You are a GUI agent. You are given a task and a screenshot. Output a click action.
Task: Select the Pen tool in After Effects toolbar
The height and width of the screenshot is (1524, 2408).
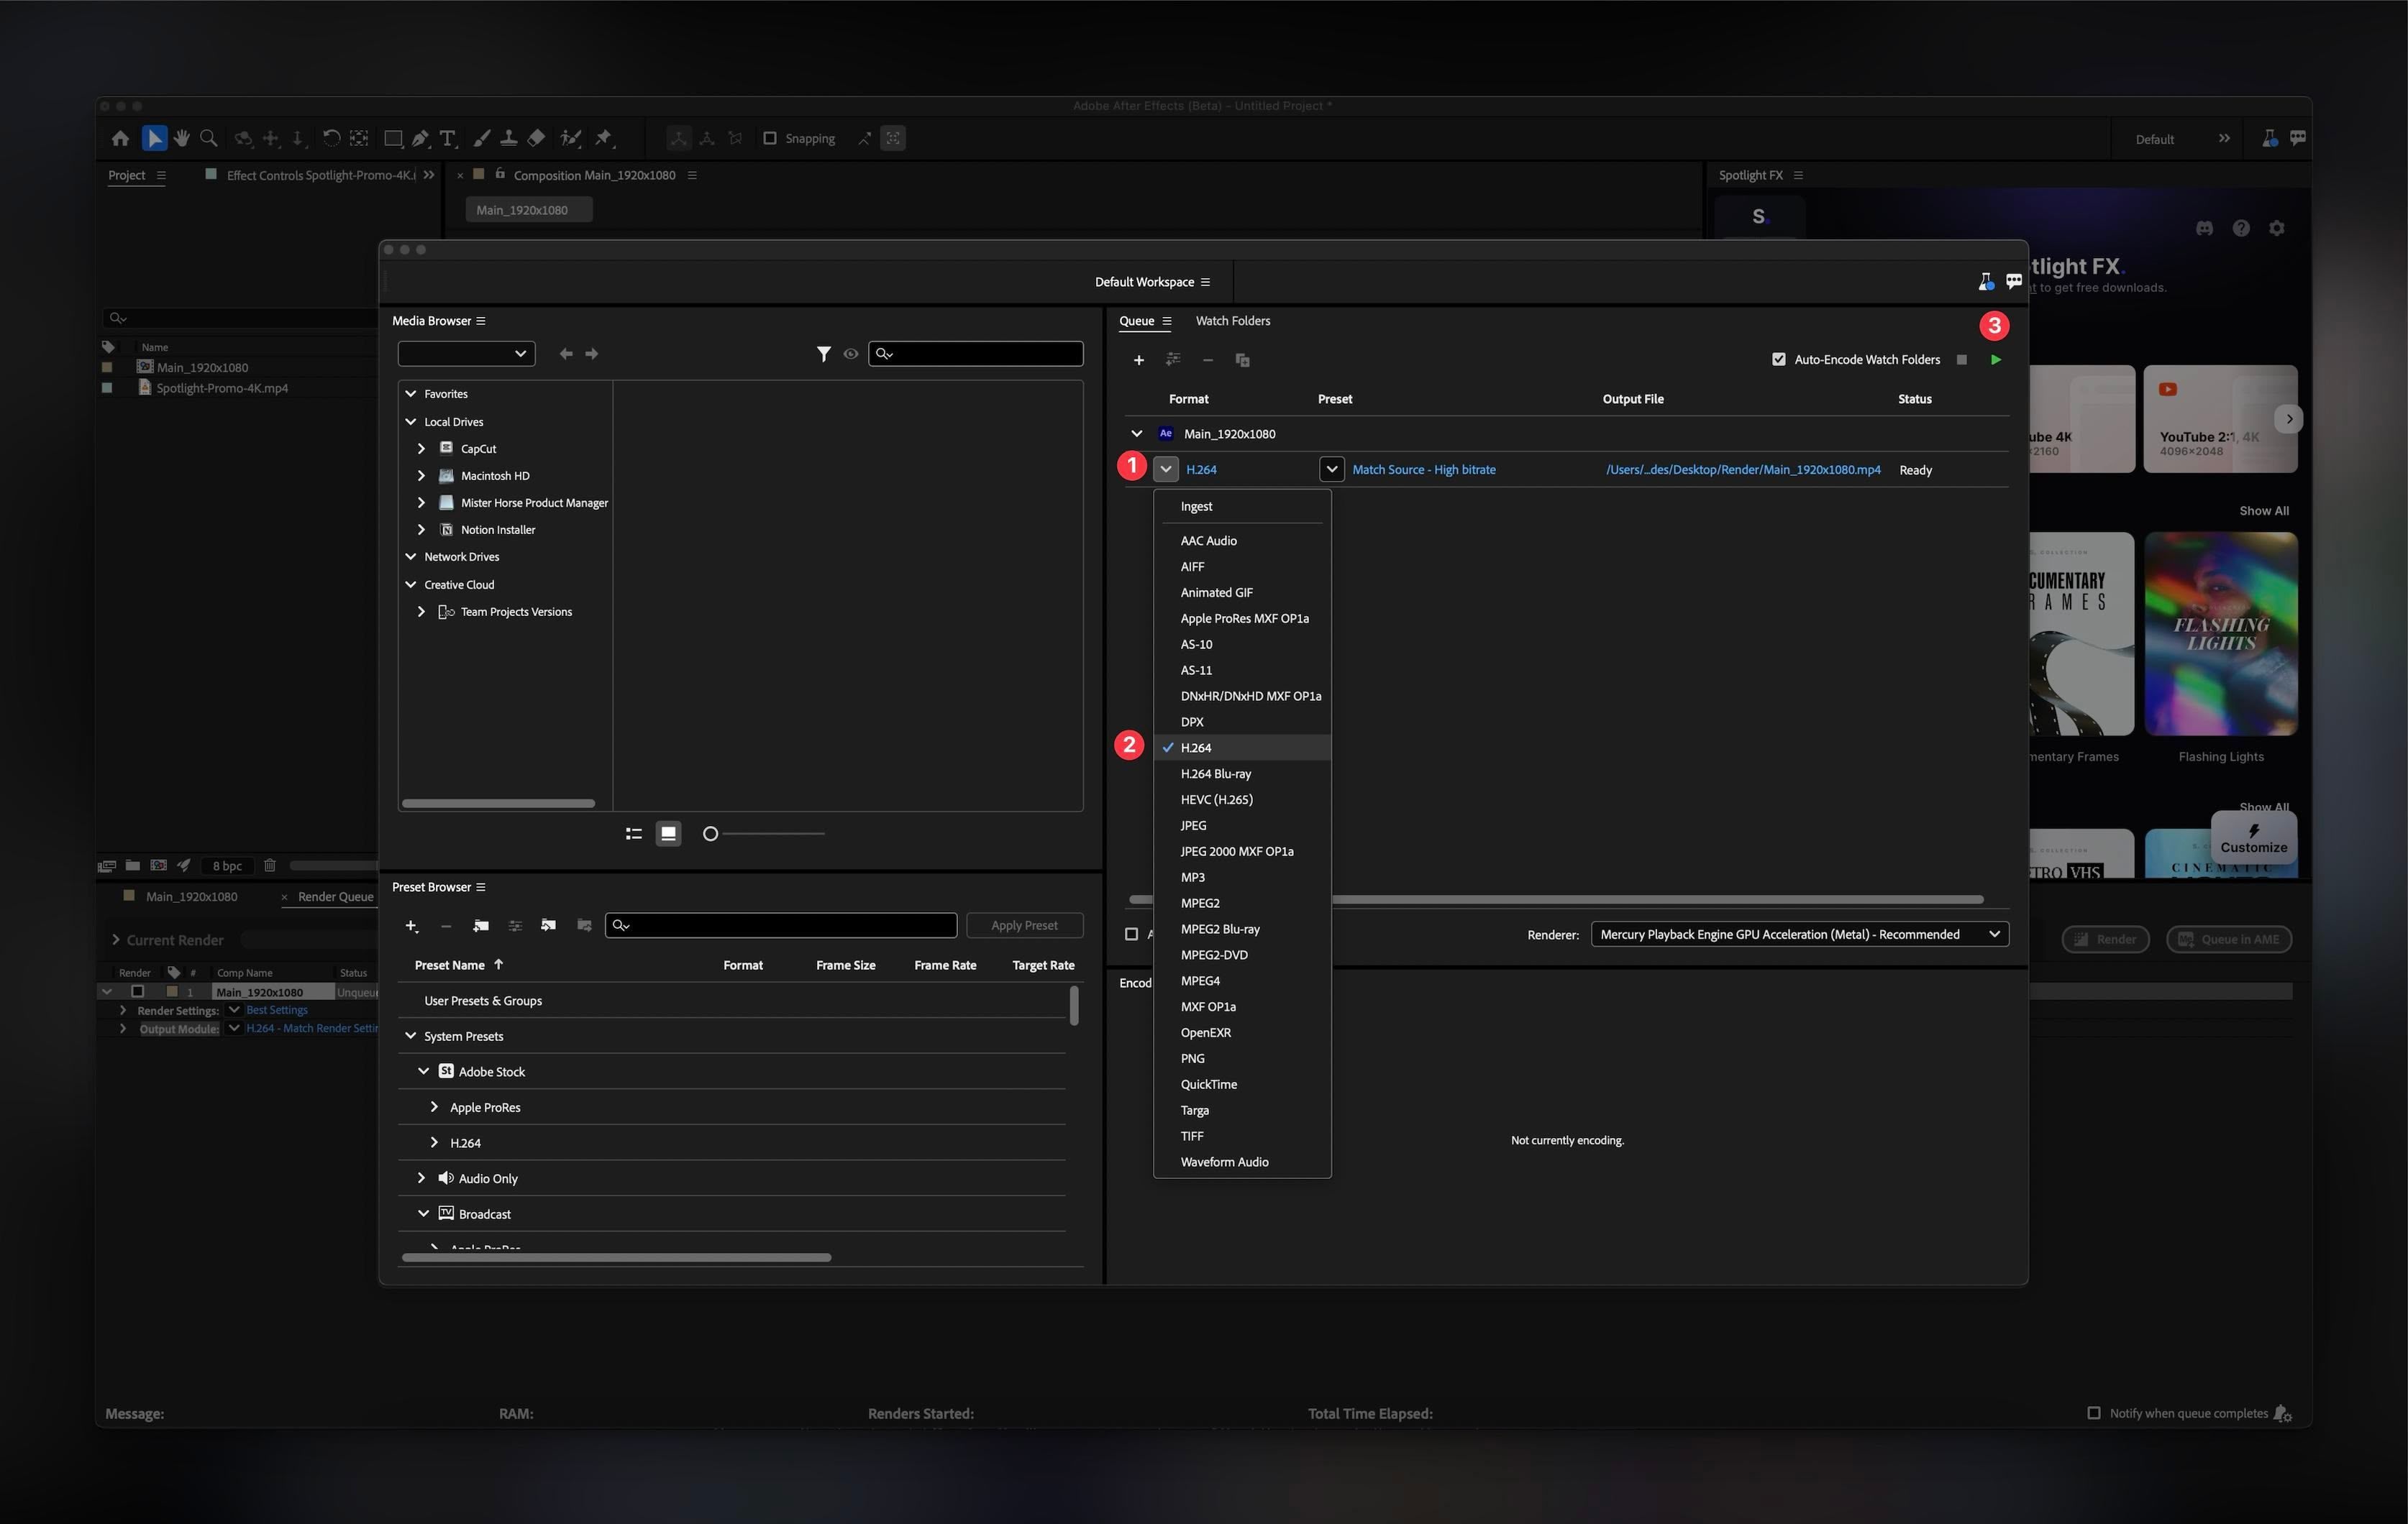(x=420, y=139)
